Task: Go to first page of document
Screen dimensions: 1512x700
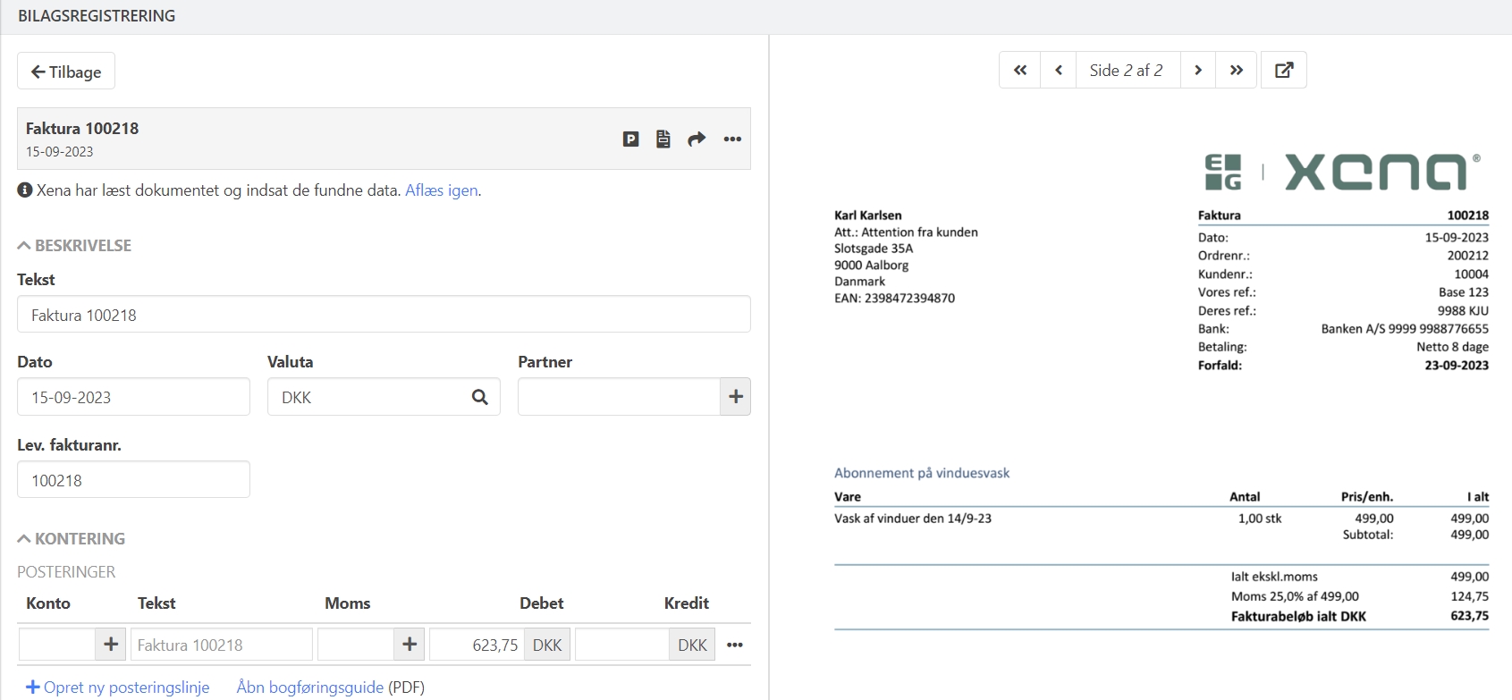Action: pyautogui.click(x=1020, y=70)
